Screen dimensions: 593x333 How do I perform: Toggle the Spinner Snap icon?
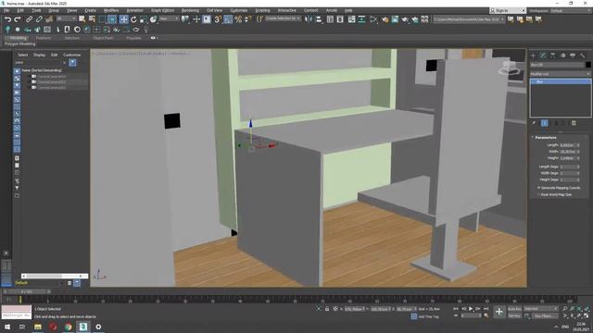[x=248, y=19]
